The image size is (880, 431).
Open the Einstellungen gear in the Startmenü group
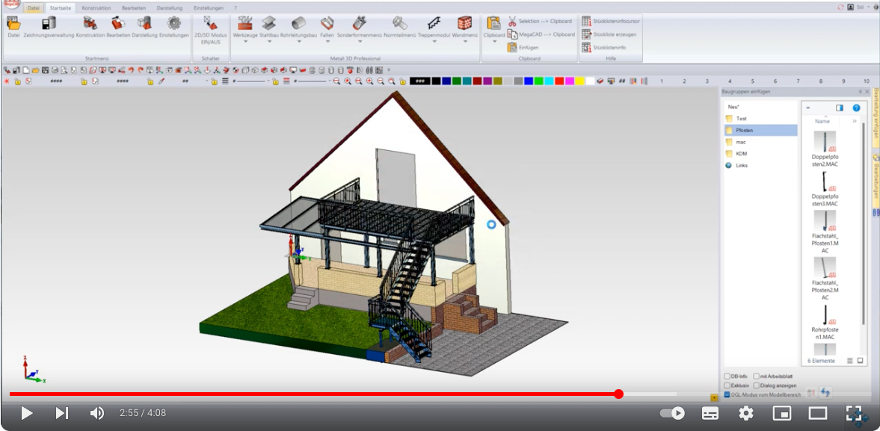pyautogui.click(x=173, y=23)
